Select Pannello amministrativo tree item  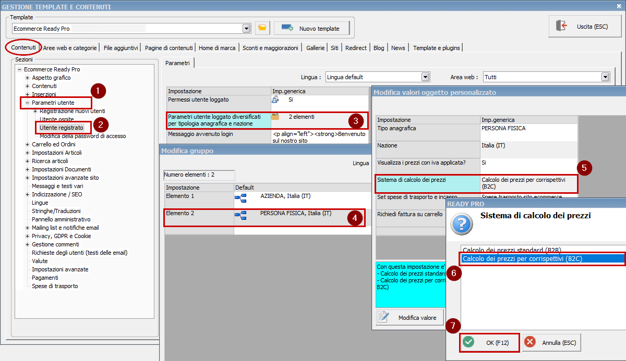tap(61, 219)
